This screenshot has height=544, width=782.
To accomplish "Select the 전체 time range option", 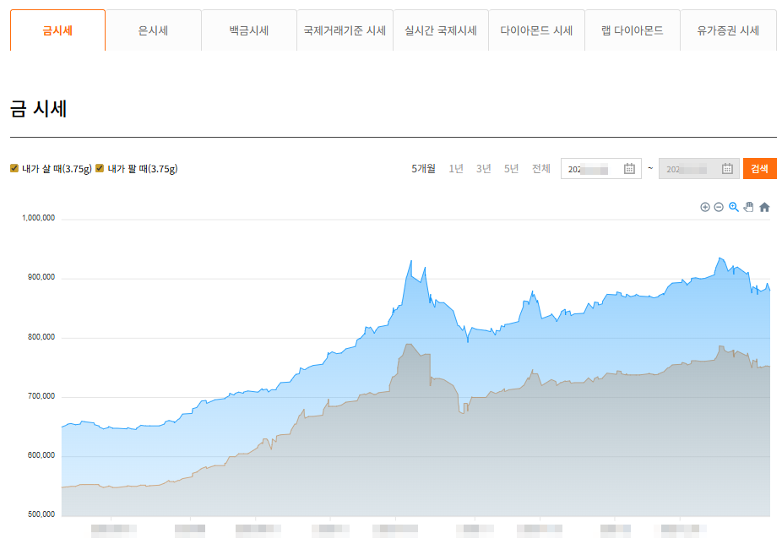I will pyautogui.click(x=539, y=168).
